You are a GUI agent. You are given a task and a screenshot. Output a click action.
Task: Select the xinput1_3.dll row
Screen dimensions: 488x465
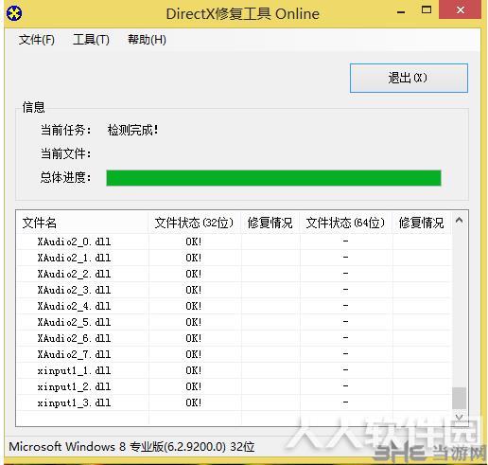coord(235,402)
